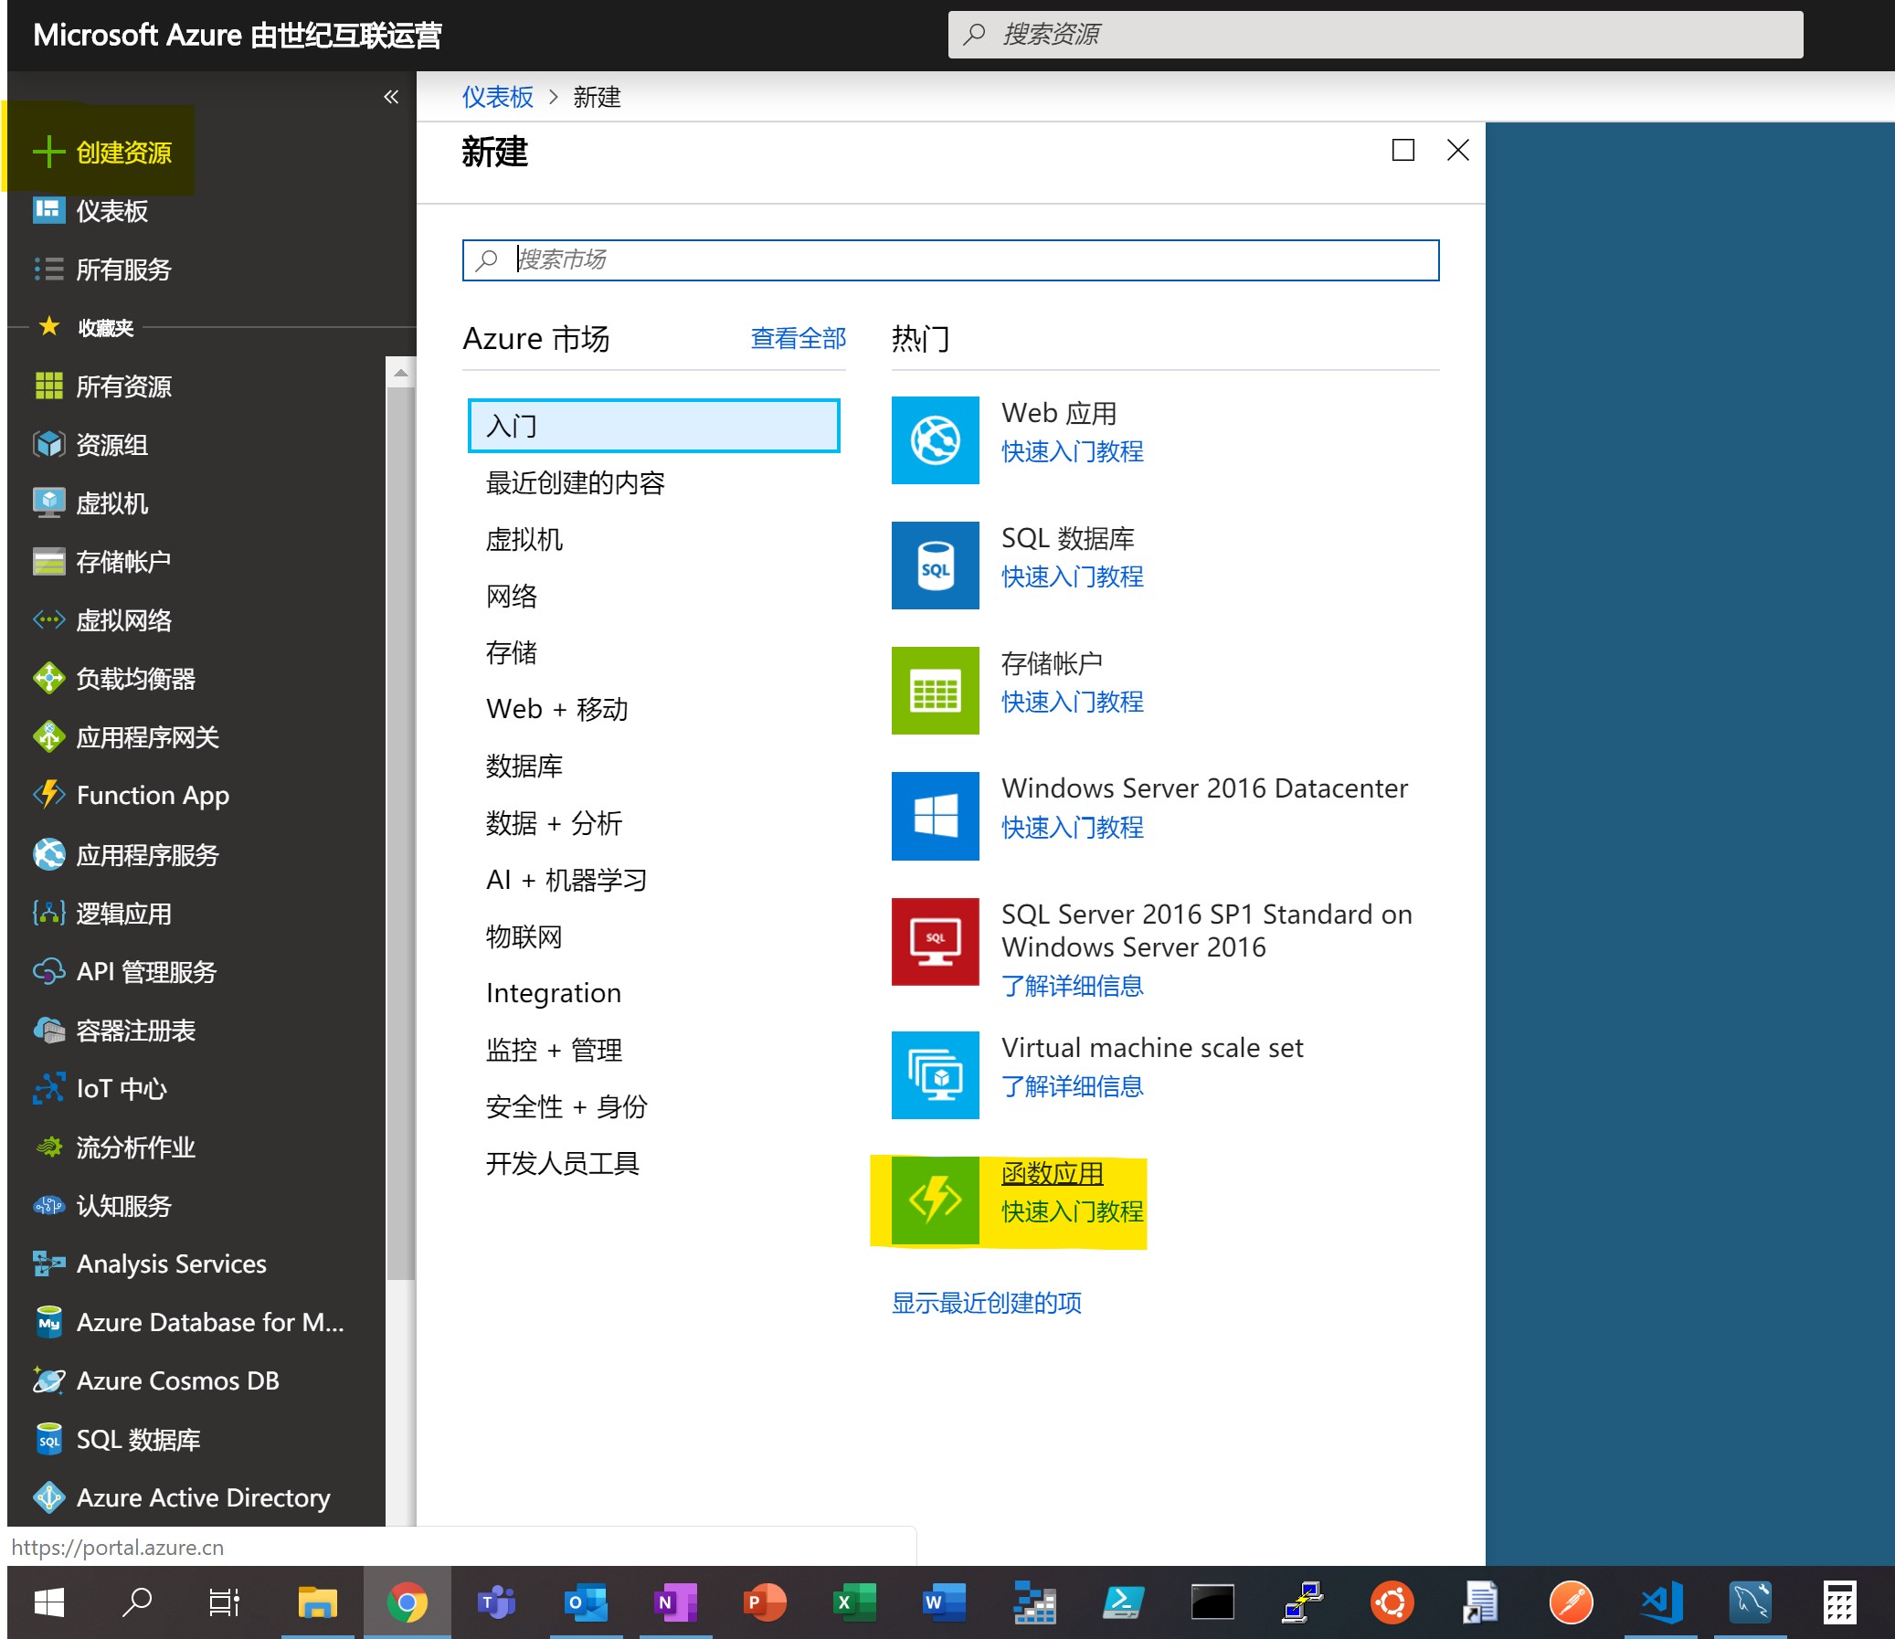Select the 网络 marketplace category
The height and width of the screenshot is (1639, 1895).
pos(512,597)
